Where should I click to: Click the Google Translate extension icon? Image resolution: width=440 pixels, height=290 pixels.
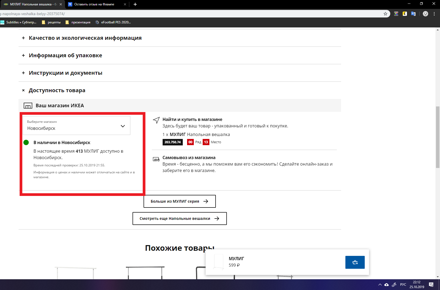(413, 14)
